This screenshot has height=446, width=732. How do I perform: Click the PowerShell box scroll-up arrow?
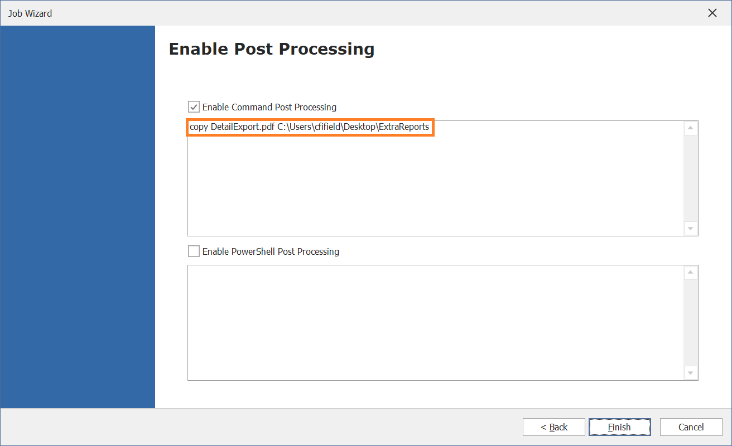[x=691, y=273]
